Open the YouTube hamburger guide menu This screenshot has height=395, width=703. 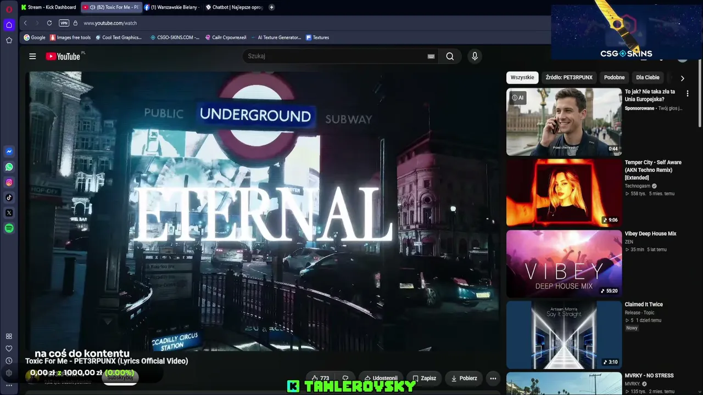tap(32, 56)
